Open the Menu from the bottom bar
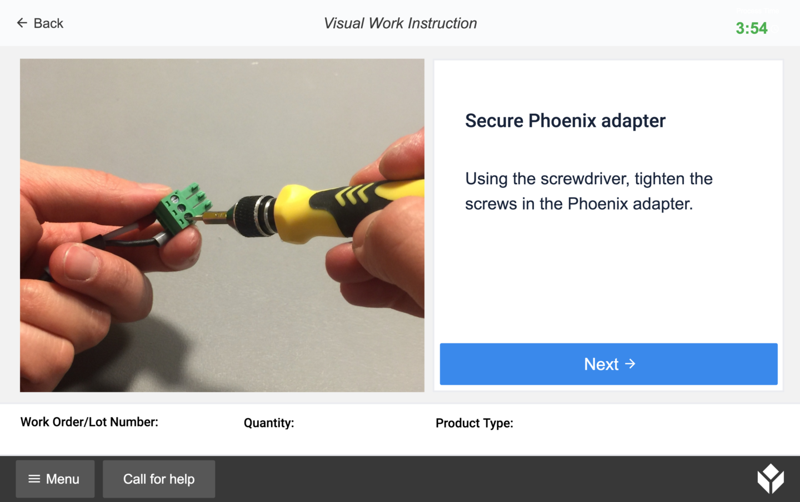The image size is (800, 502). (55, 479)
